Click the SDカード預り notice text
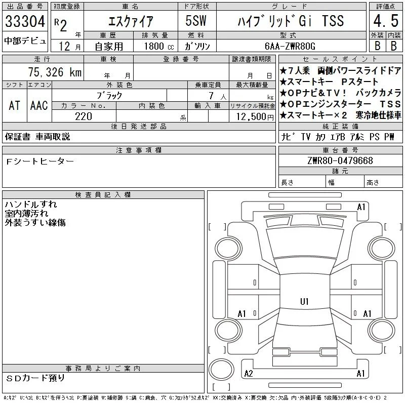The image size is (405, 405). click(x=35, y=378)
